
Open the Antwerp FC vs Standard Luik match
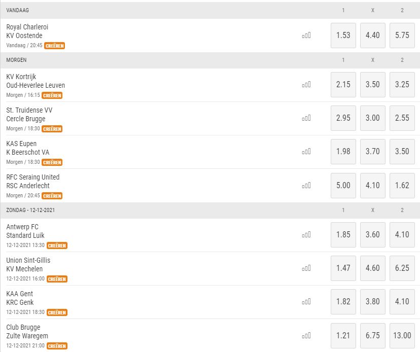(25, 231)
